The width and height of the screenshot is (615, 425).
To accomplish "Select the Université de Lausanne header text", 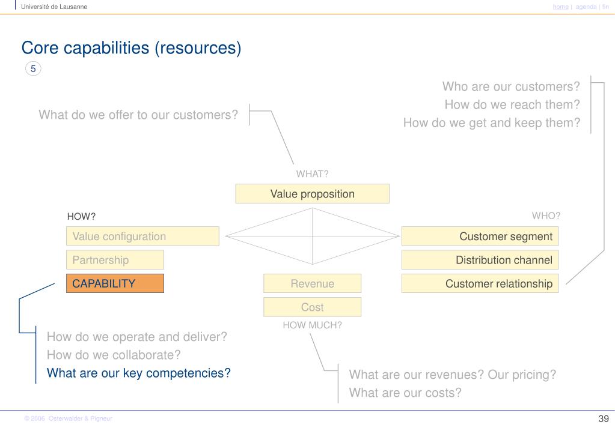I will (x=54, y=7).
